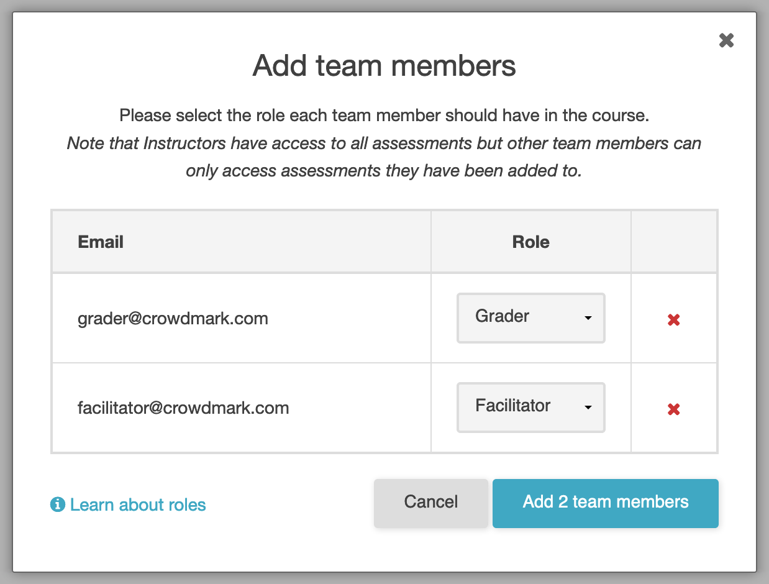
Task: Open the Learn about roles link
Action: [x=138, y=504]
